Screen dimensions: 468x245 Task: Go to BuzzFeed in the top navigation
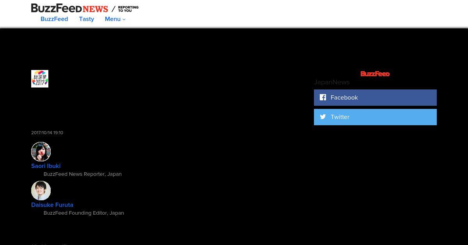pyautogui.click(x=54, y=19)
